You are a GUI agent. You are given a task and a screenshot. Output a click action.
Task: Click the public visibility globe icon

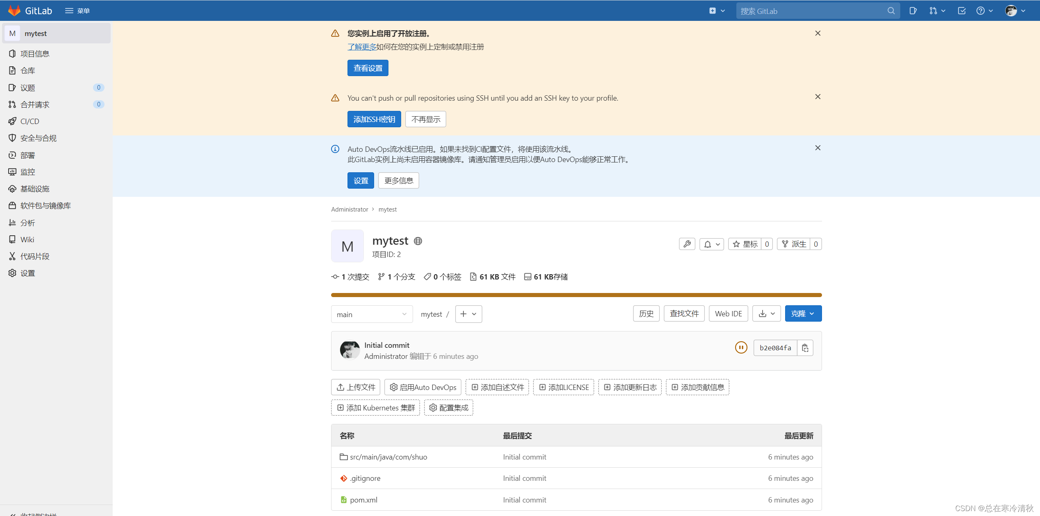pos(418,241)
